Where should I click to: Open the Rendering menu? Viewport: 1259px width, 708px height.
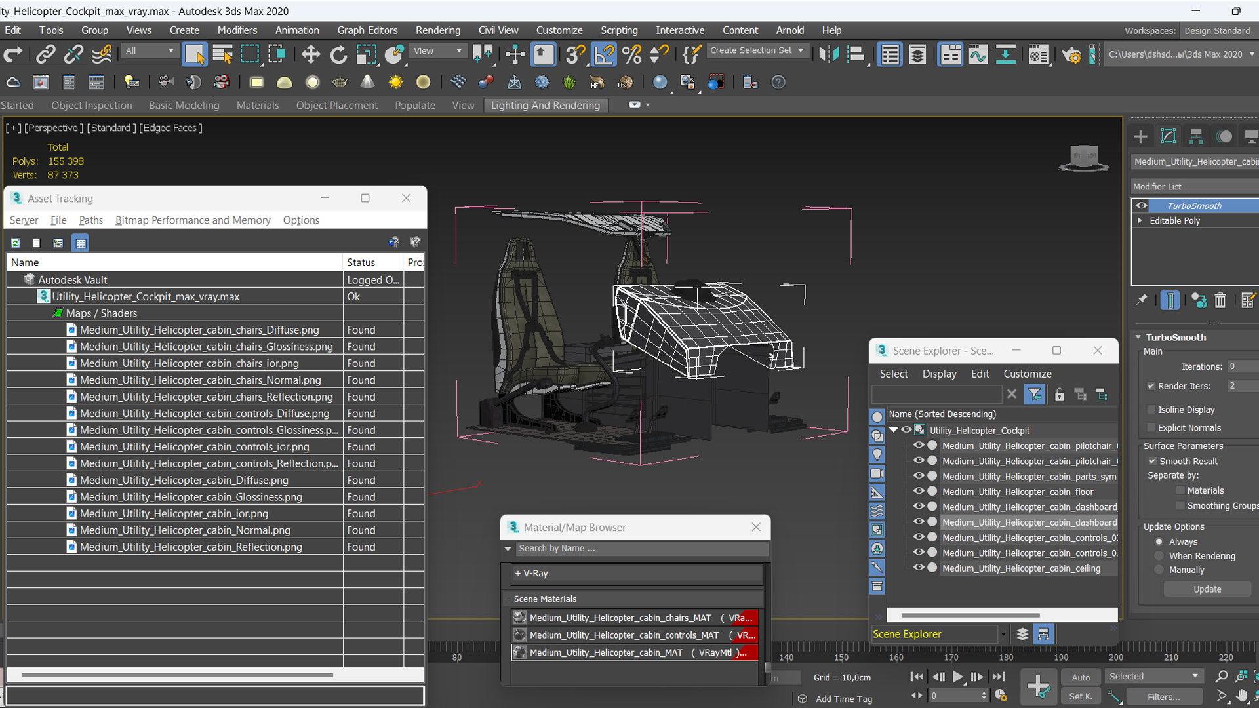(x=437, y=30)
